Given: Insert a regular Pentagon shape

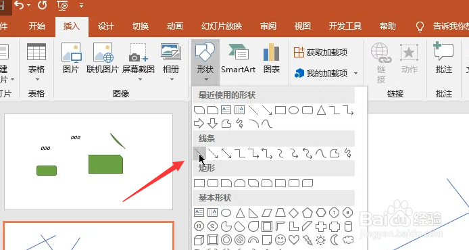Looking at the screenshot, I should [x=307, y=213].
